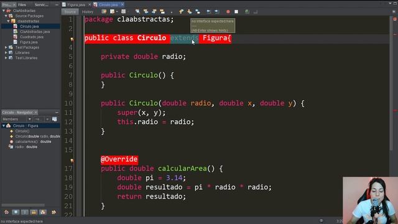The image size is (398, 224).
Task: Start macro recording red circle icon
Action: tap(228, 12)
